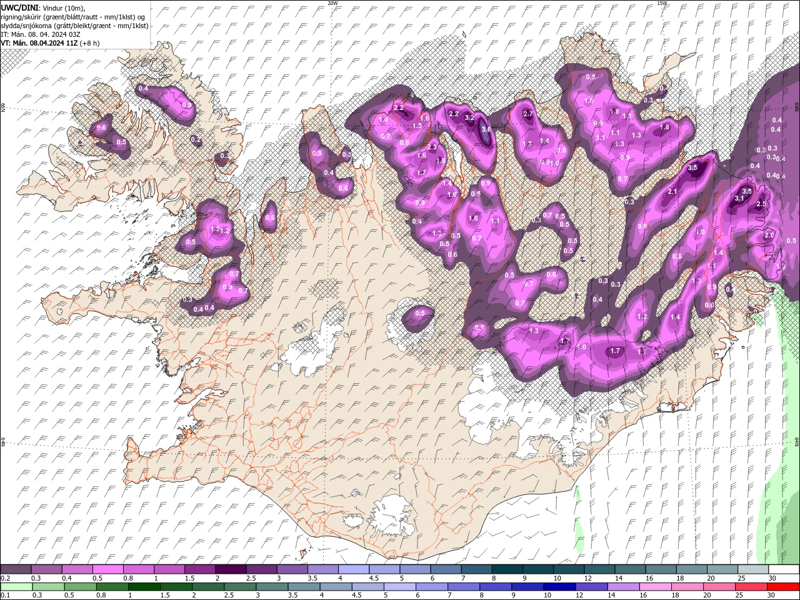Click the 3.2 precipitation value on the map
The width and height of the screenshot is (800, 600).
(470, 117)
